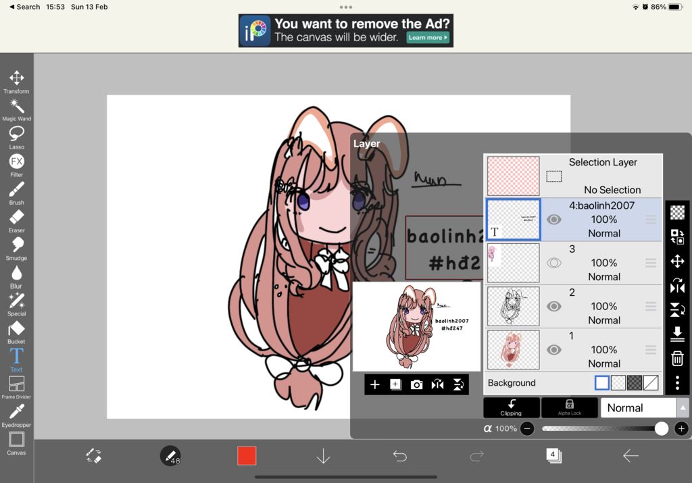Toggle visibility of layer 4:baolinh2007

(554, 220)
